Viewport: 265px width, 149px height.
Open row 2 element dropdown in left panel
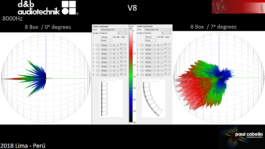point(106,50)
